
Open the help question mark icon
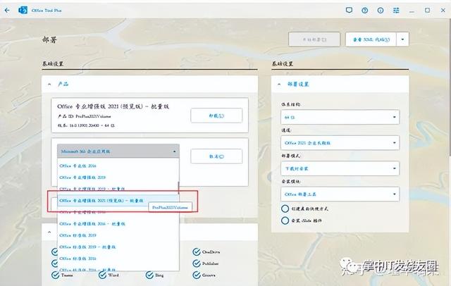[x=365, y=11]
